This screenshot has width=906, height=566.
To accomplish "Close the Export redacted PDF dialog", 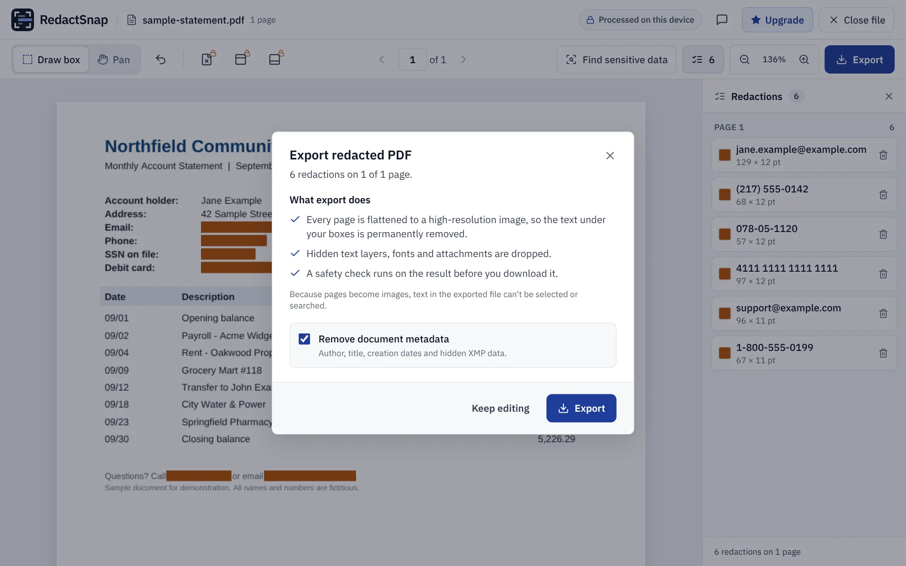I will tap(610, 156).
